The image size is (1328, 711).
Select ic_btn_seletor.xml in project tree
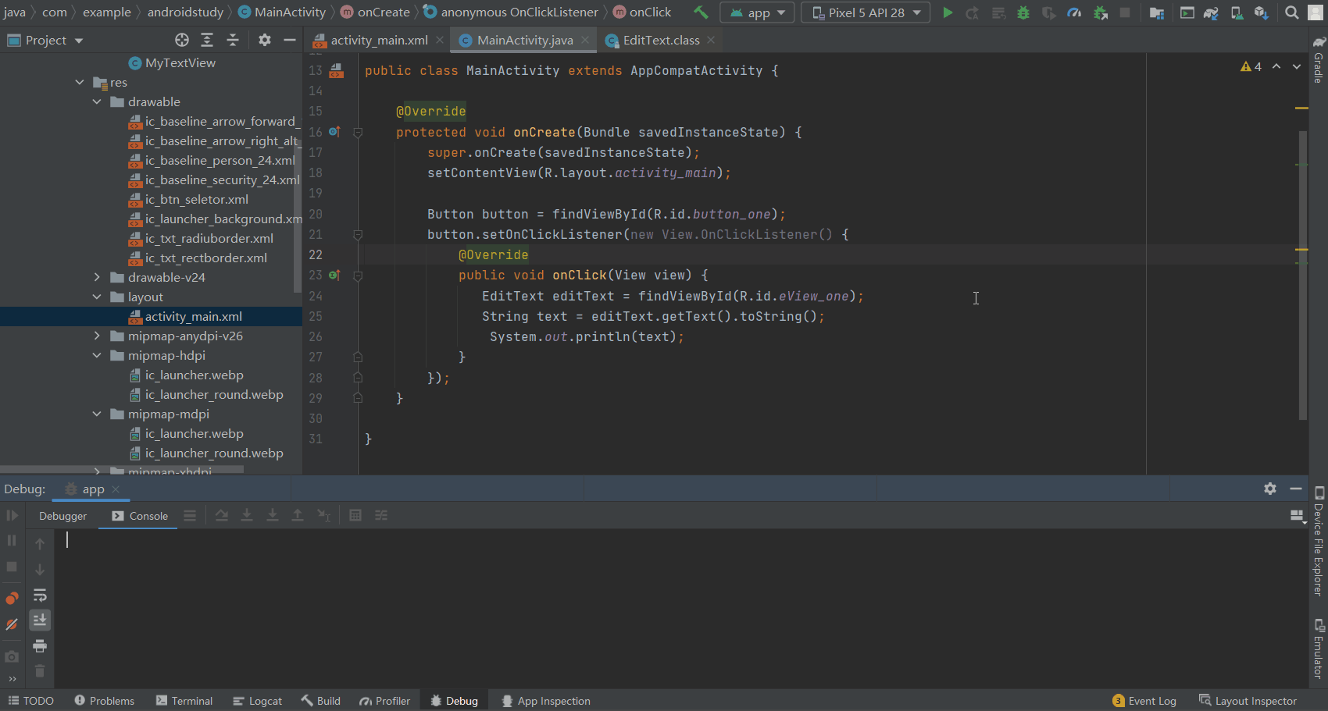pyautogui.click(x=196, y=199)
